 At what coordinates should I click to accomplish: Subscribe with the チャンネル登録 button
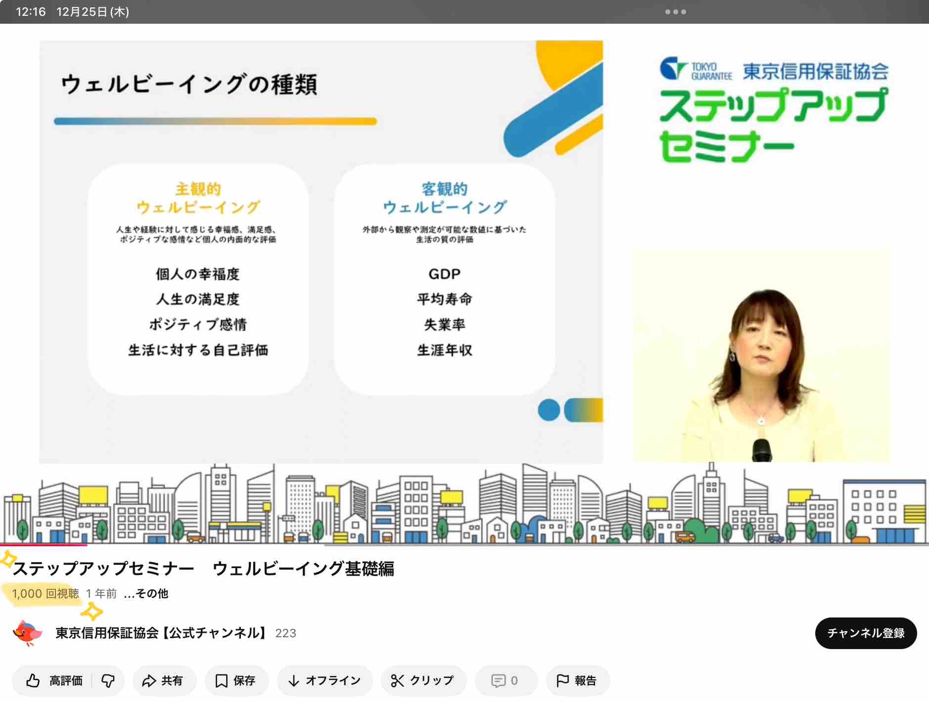(865, 633)
